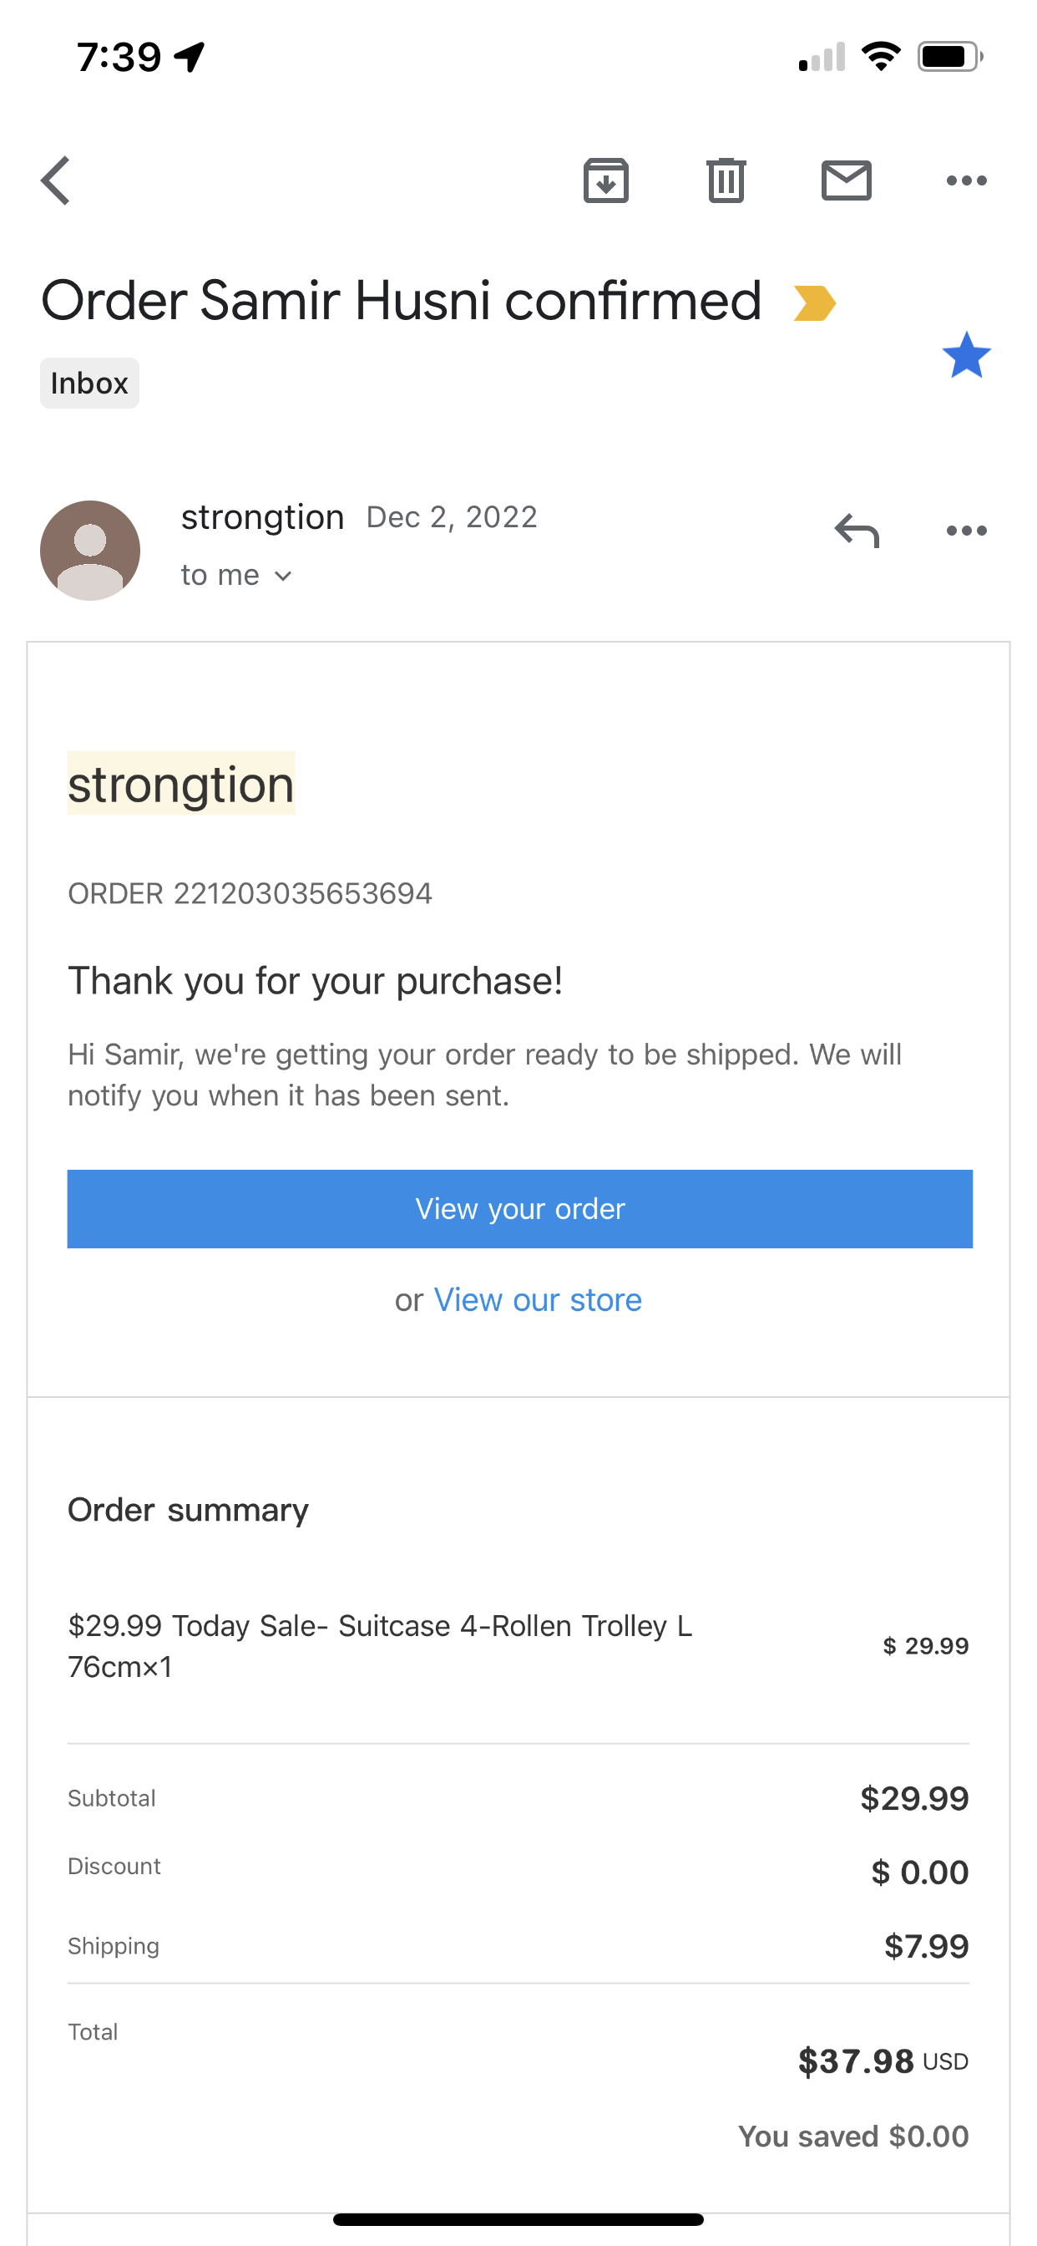Screen dimensions: 1037x2246
Task: Tap the strongtion sender avatar
Action: click(91, 550)
